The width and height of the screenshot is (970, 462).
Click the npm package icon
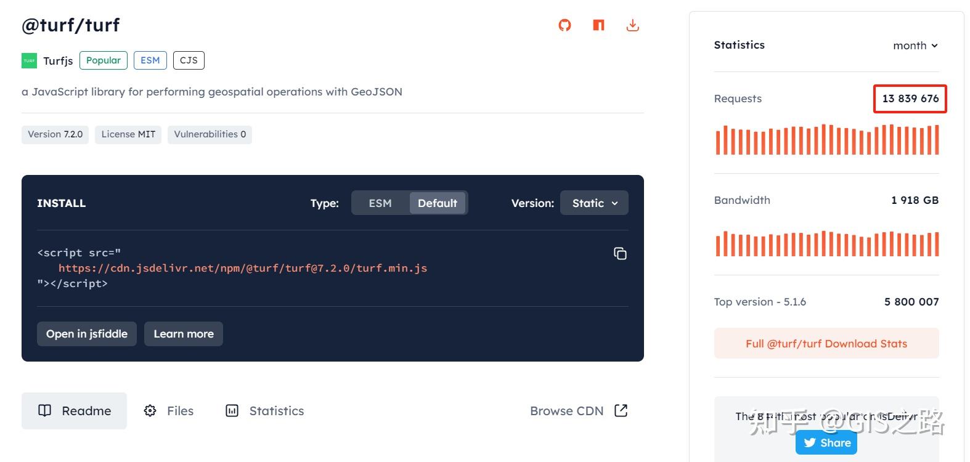[x=598, y=25]
